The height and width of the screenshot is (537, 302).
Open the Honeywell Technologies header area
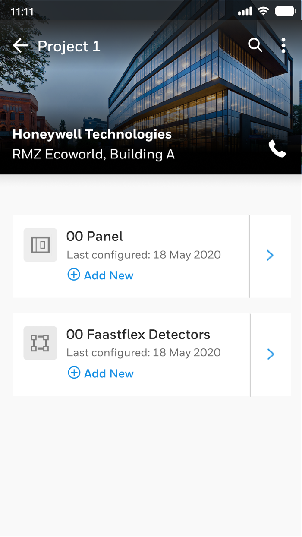tap(92, 134)
